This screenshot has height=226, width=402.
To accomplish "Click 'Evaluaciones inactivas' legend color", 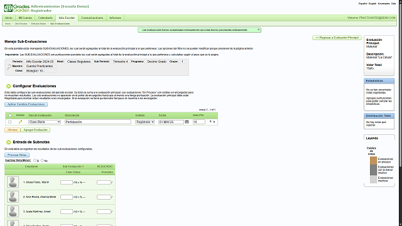I will click(373, 179).
